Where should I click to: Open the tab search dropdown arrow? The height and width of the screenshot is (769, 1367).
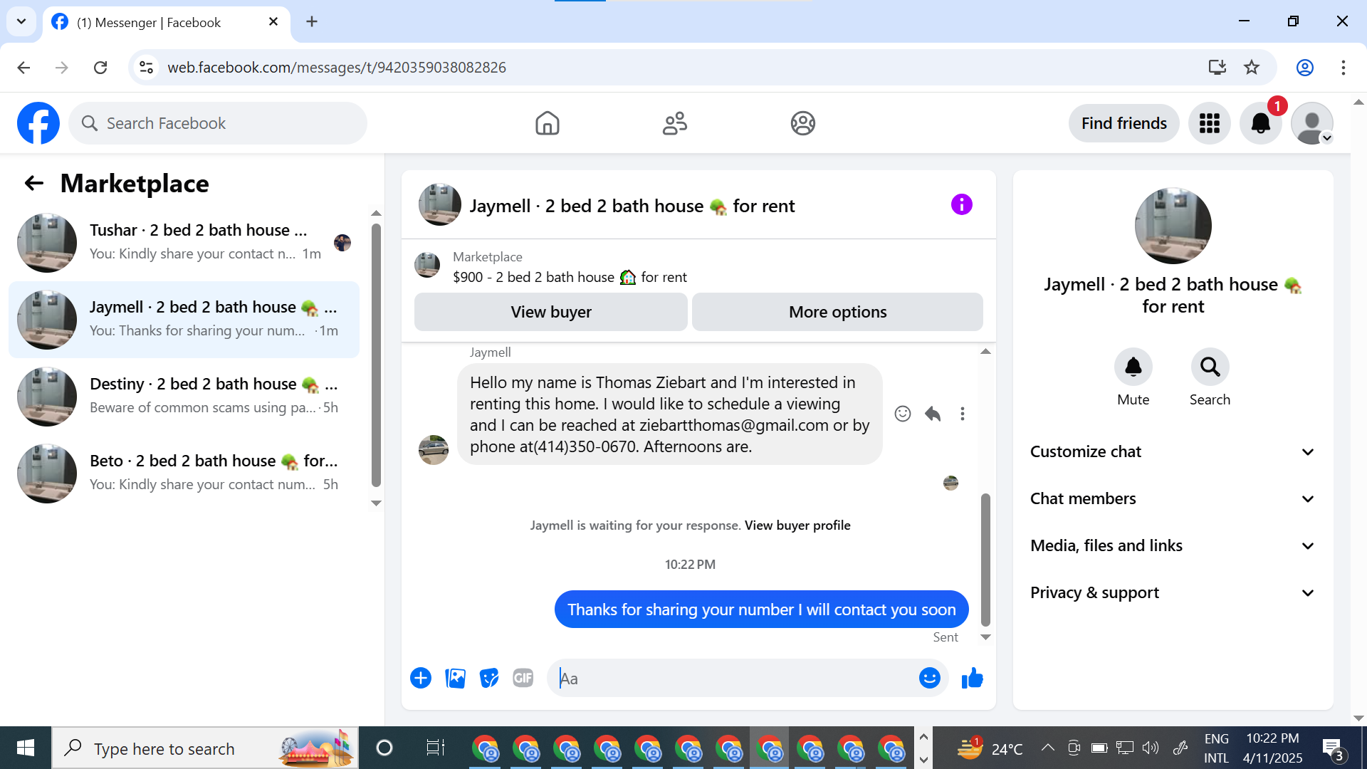point(21,21)
